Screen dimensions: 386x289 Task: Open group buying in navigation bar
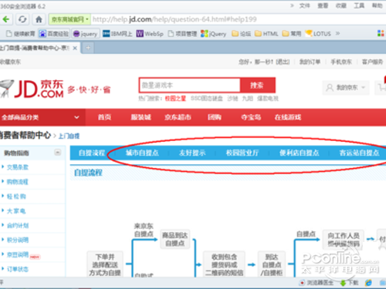(x=215, y=117)
